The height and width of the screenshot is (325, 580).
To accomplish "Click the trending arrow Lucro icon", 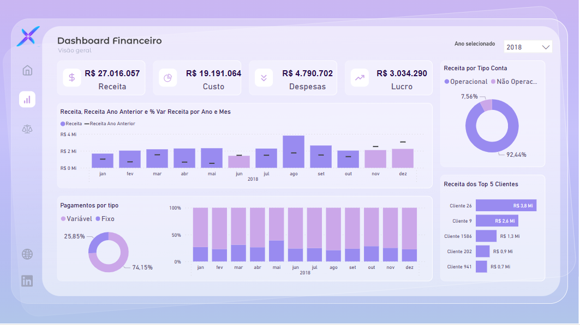I will [360, 78].
